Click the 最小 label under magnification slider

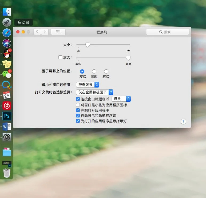78,64
